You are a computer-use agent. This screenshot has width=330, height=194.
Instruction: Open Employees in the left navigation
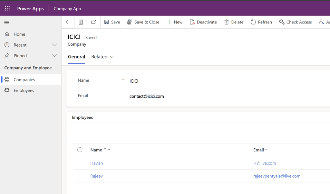coord(24,90)
